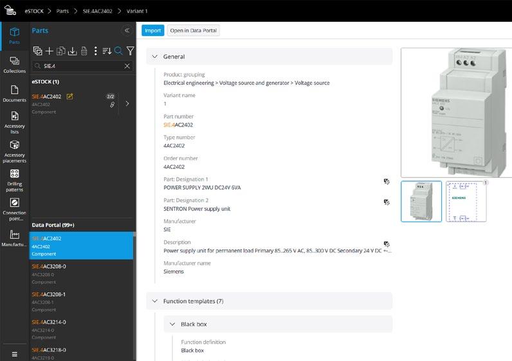512x361 pixels.
Task: Click the Data Portal (99+) group header
Action: [53, 225]
